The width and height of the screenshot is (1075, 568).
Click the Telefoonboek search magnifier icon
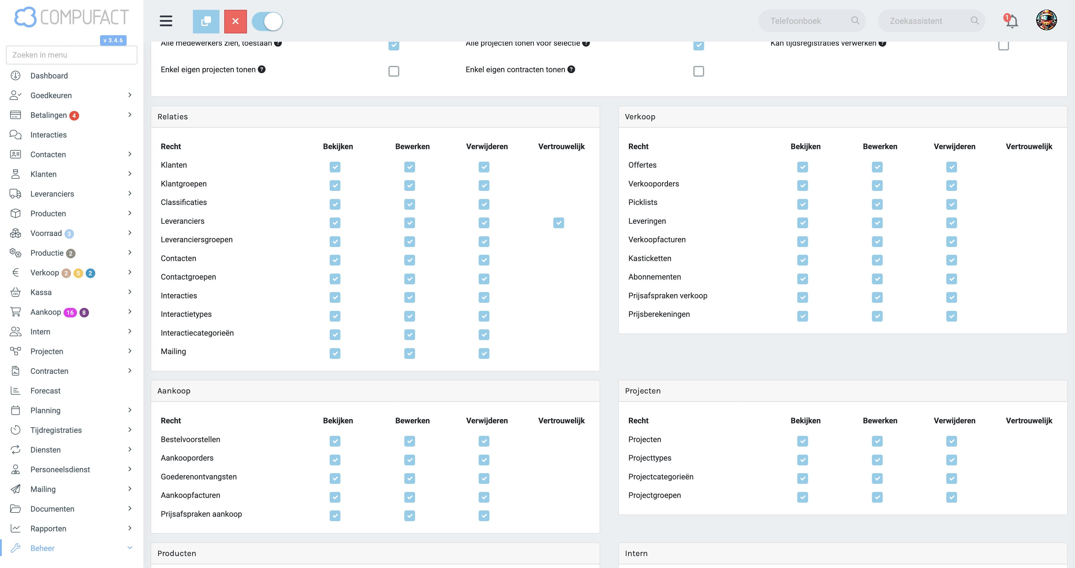tap(855, 20)
